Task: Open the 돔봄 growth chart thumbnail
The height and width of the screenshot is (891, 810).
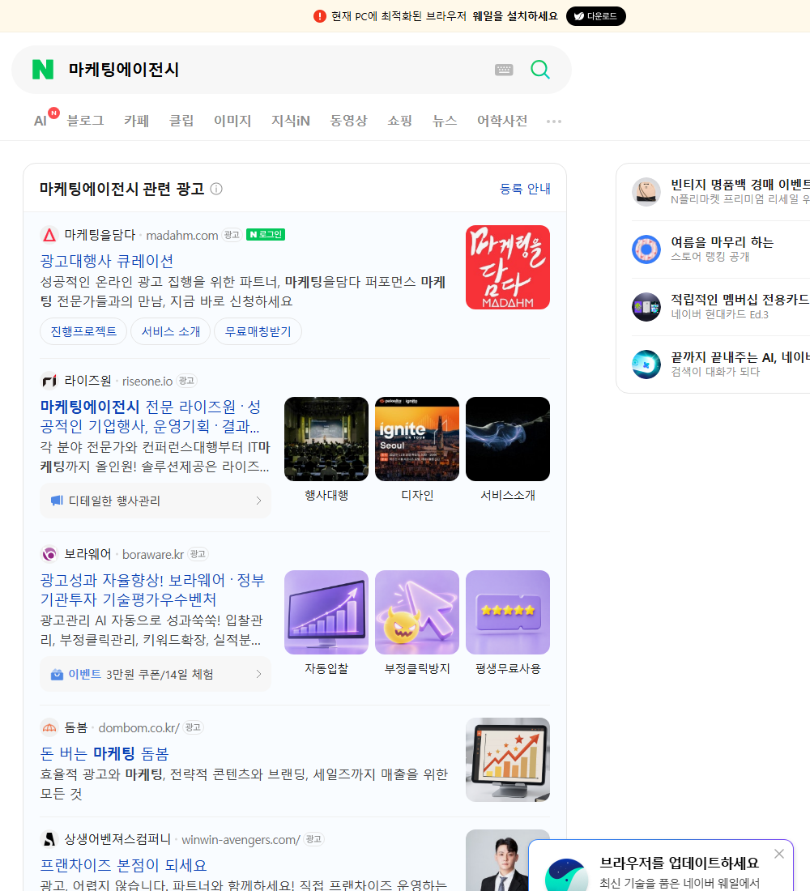Action: point(508,759)
